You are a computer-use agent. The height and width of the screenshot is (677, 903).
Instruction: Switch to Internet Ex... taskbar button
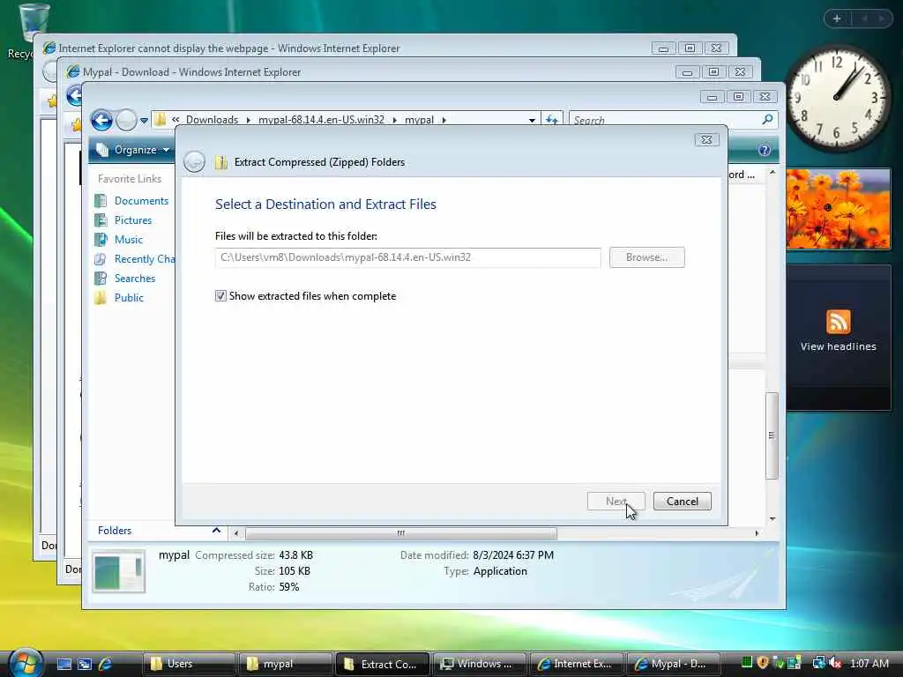click(576, 664)
